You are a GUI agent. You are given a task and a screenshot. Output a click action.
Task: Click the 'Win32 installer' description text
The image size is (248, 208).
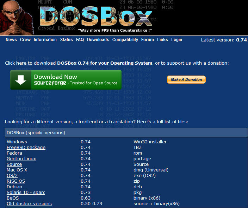(x=150, y=142)
